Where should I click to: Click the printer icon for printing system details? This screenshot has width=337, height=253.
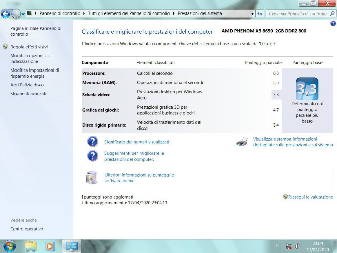coord(241,142)
